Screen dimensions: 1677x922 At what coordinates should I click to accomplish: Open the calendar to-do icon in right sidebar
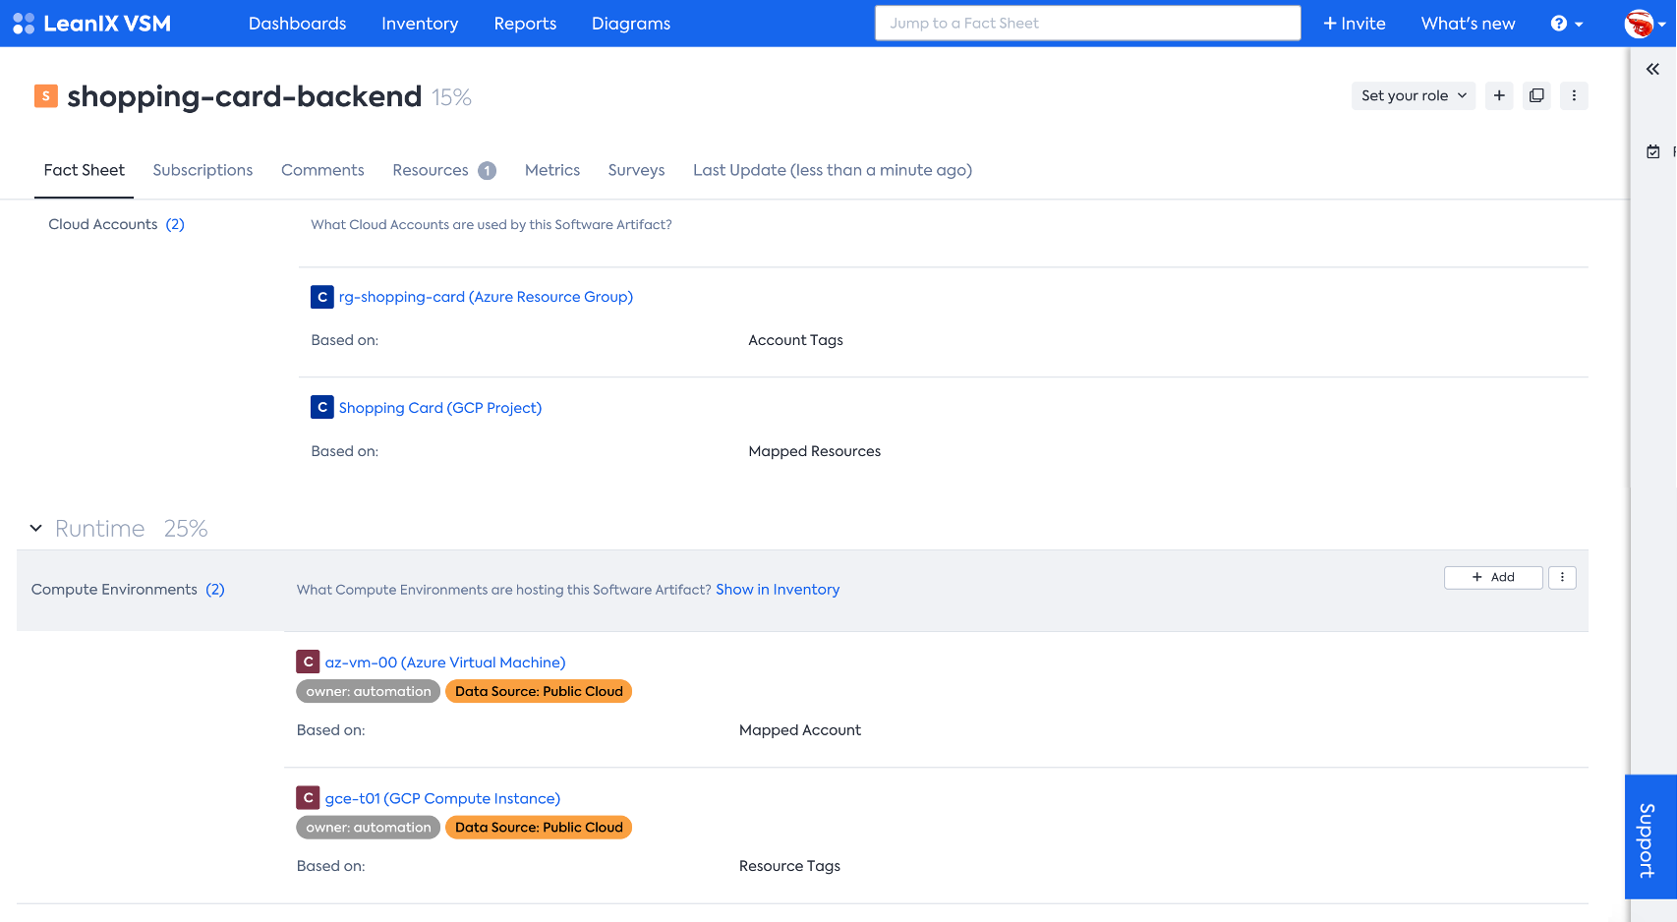point(1653,151)
